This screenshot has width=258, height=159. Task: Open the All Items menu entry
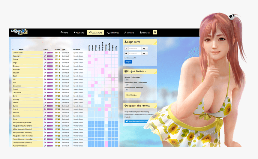tap(79, 33)
